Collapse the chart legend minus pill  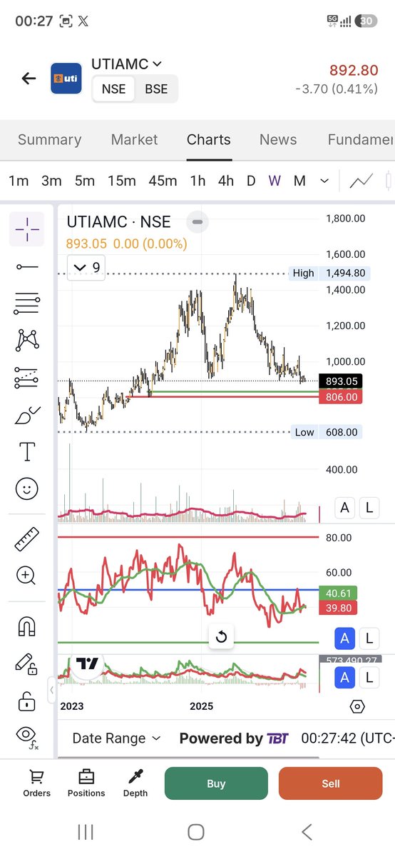coord(197,222)
